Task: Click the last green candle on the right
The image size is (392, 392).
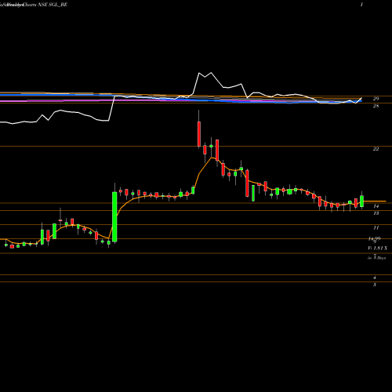Action: [362, 201]
